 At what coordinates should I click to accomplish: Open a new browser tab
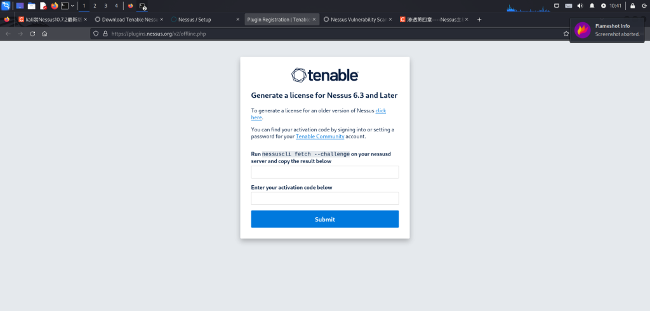point(479,20)
